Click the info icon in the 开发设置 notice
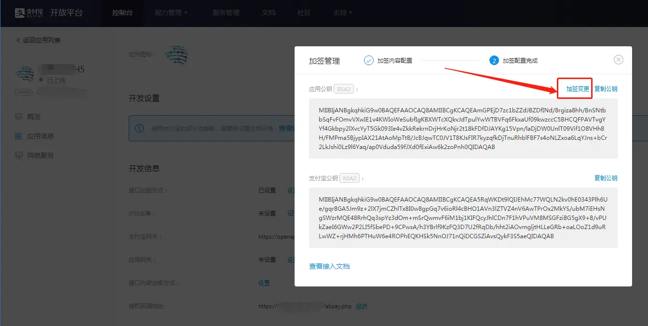 139,128
